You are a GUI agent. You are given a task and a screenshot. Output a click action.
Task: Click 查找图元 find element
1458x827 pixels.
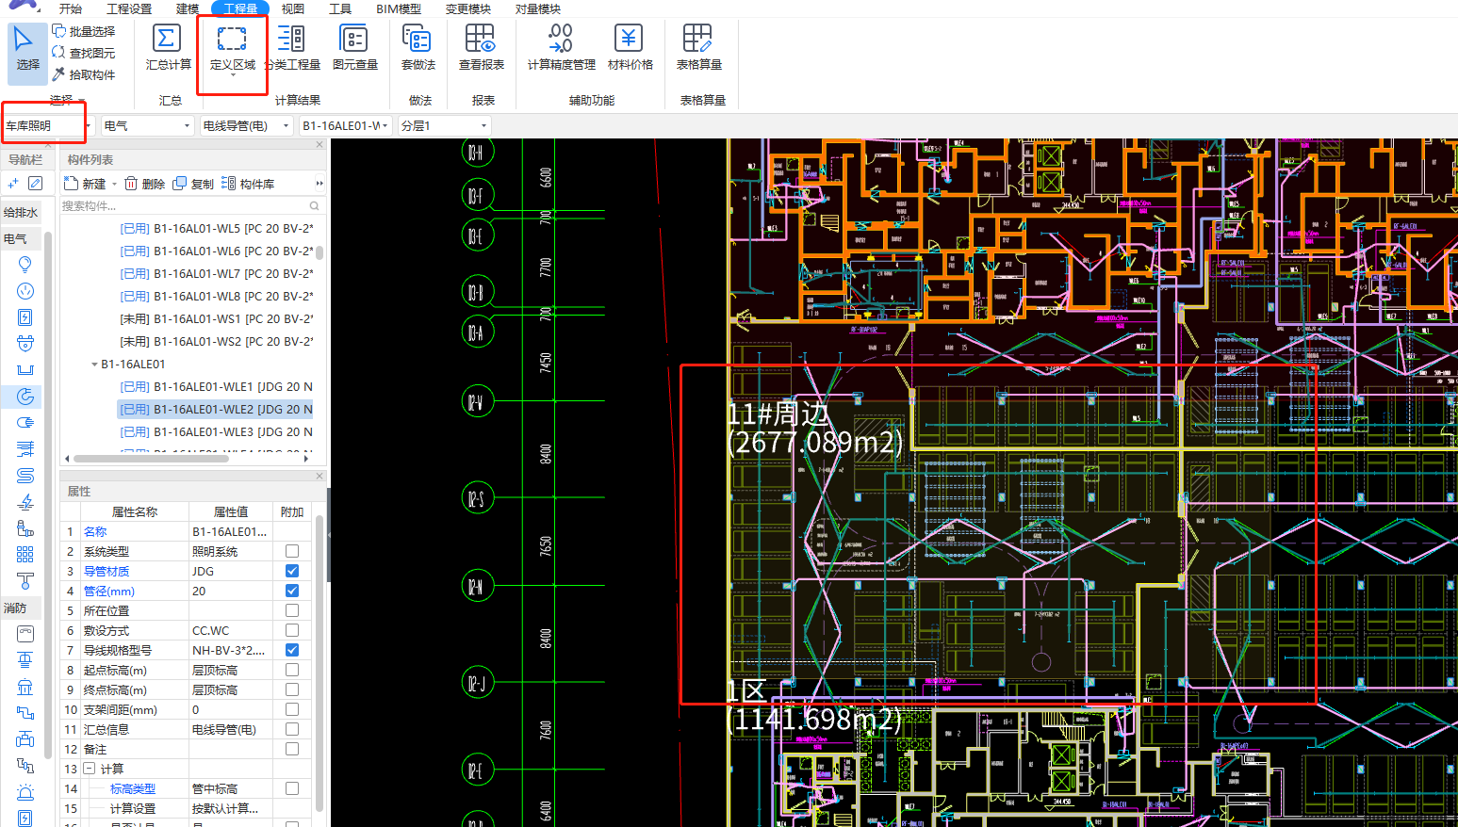(84, 53)
